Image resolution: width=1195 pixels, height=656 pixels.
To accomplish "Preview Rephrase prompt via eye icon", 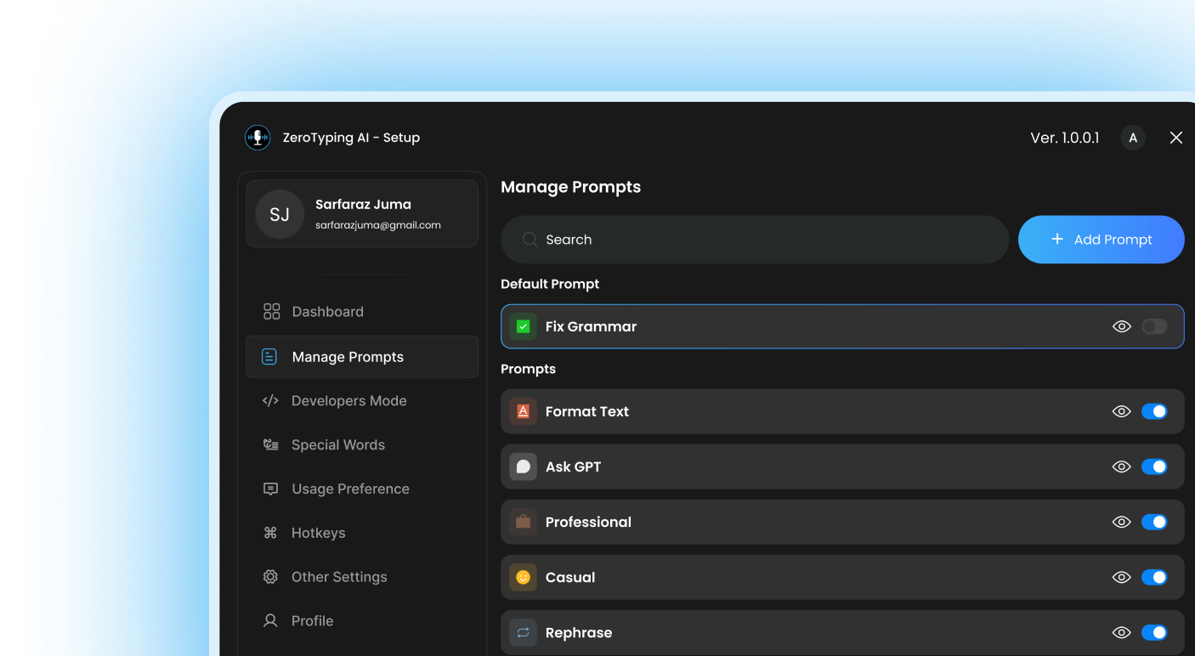I will pyautogui.click(x=1122, y=632).
